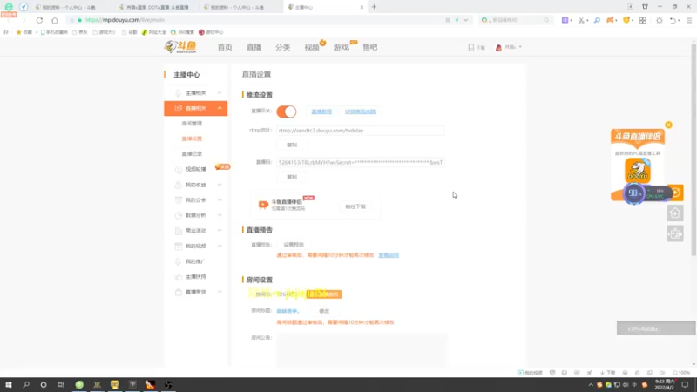Click the microphone icon beside 主播相关

click(x=178, y=93)
